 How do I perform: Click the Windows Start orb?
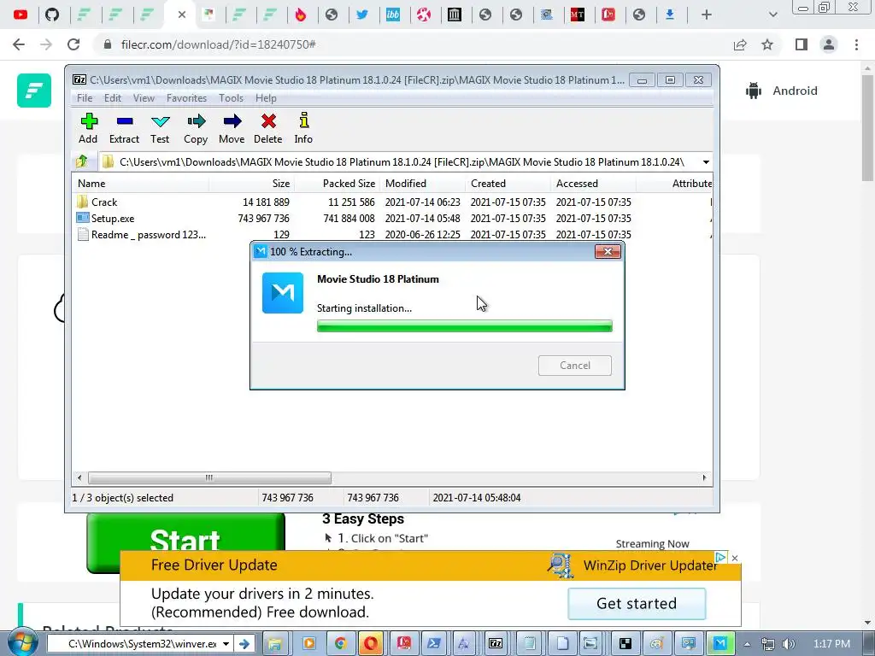pyautogui.click(x=22, y=642)
